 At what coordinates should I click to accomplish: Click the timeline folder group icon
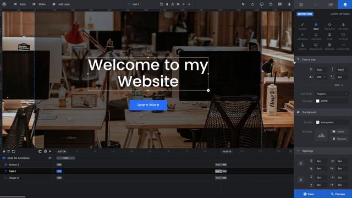[x=13, y=152]
